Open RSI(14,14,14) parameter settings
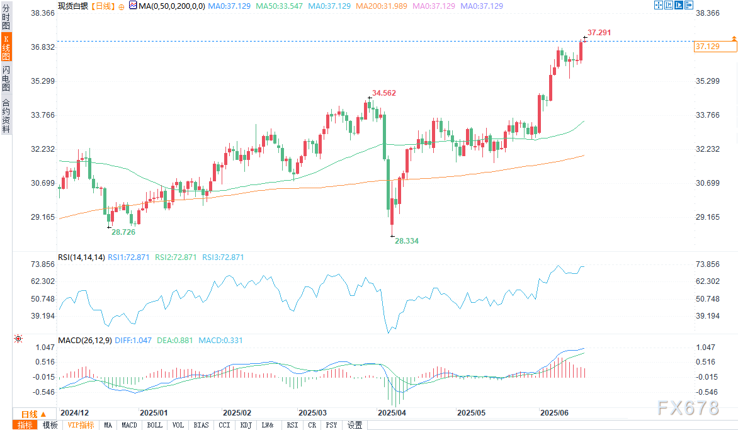Viewport: 738px width, 430px height. coord(81,257)
